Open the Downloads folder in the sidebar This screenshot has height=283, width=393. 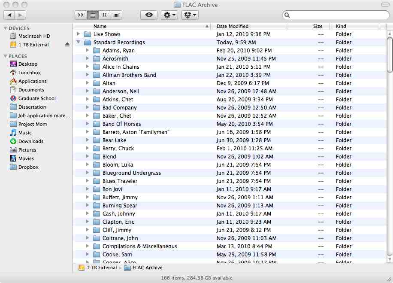[x=30, y=141]
